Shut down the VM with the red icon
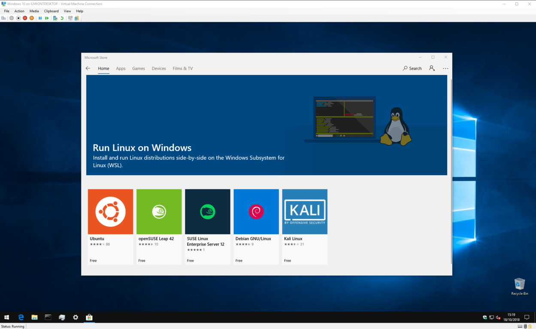This screenshot has height=329, width=536. 25,18
